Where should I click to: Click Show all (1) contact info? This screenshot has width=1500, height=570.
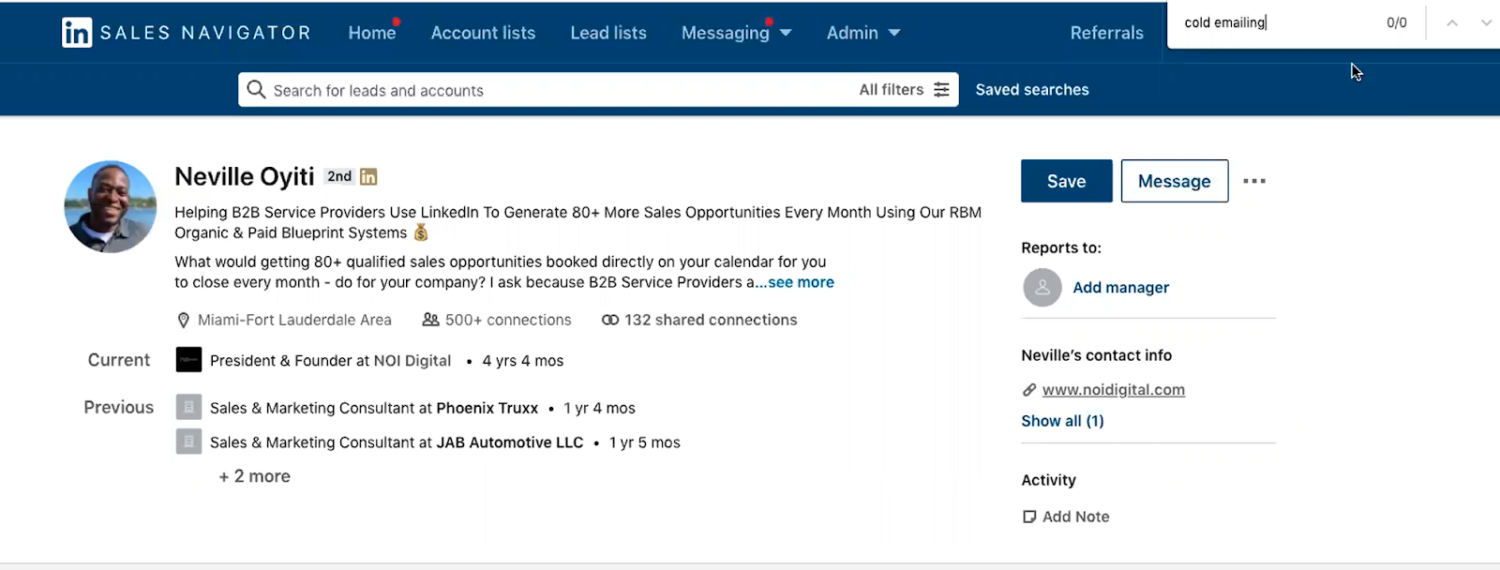[x=1063, y=421]
